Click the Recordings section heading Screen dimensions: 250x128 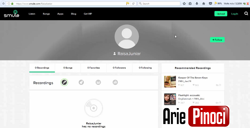click(x=43, y=83)
